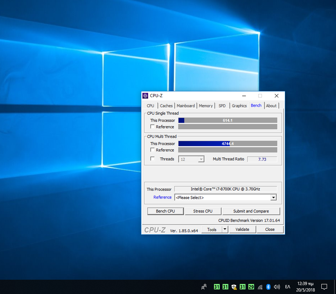Screen dimensions: 336x294
Task: Click the Validate button
Action: tap(242, 229)
